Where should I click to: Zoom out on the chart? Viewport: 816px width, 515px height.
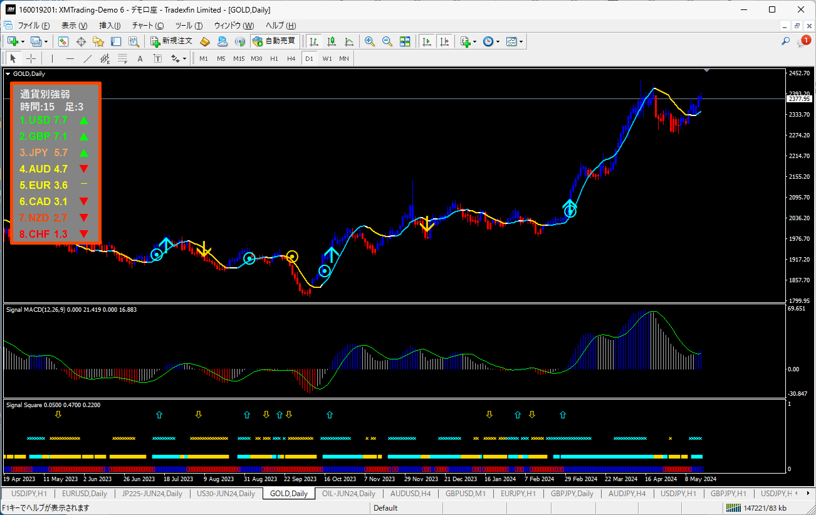click(387, 41)
